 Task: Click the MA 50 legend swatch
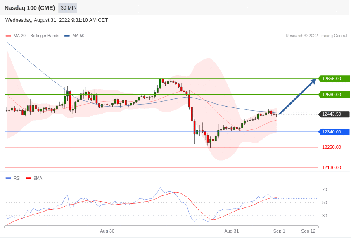click(67, 36)
